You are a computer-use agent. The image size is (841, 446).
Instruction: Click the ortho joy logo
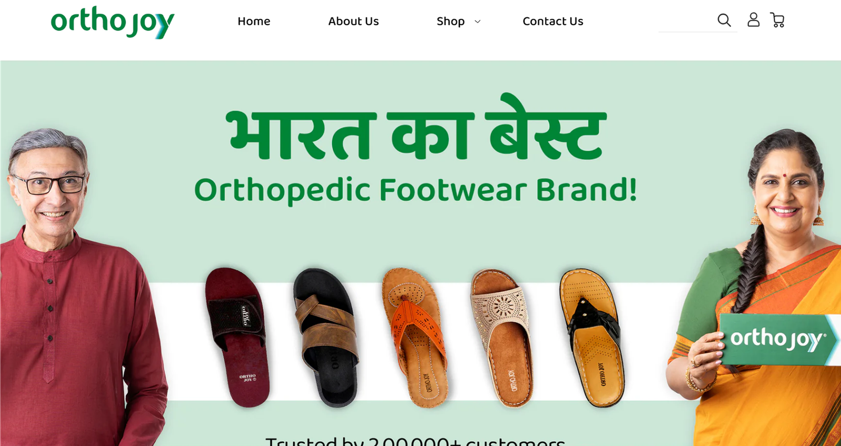112,22
